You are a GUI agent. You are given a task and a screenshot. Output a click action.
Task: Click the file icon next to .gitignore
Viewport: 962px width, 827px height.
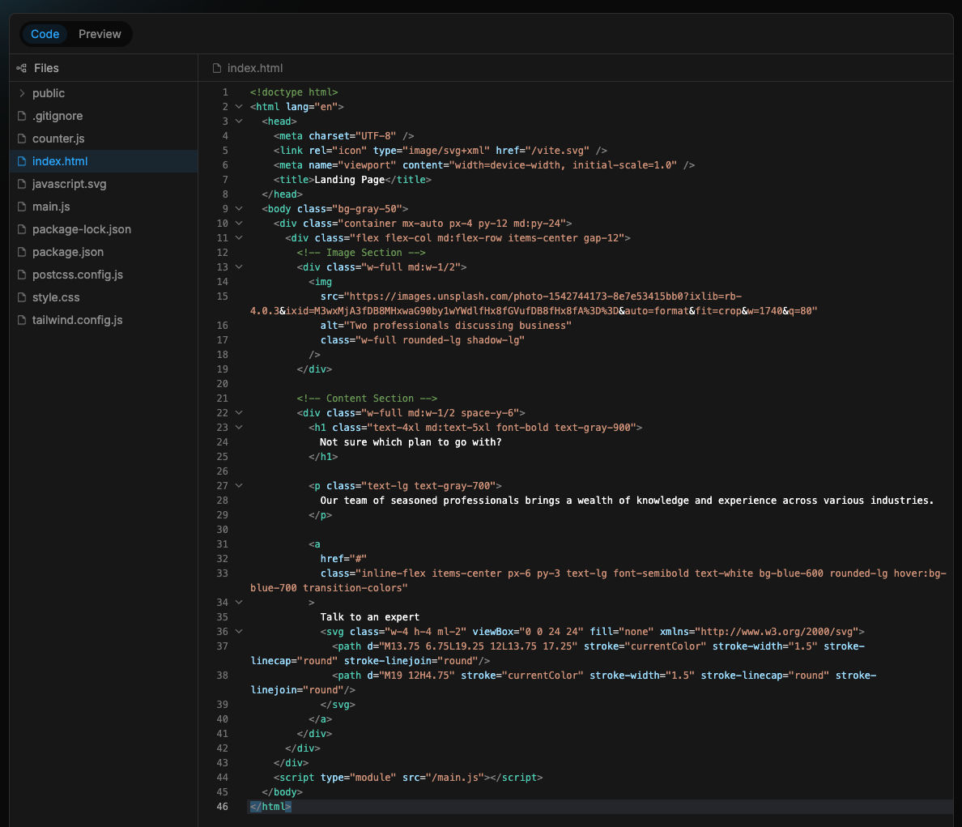[x=22, y=116]
